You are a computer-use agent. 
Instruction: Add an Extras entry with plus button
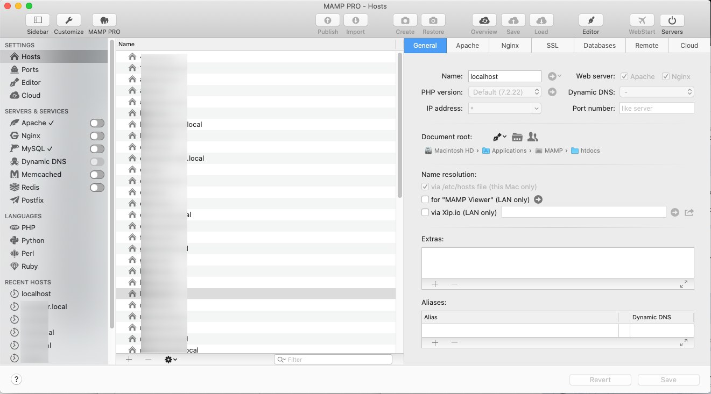pyautogui.click(x=435, y=284)
